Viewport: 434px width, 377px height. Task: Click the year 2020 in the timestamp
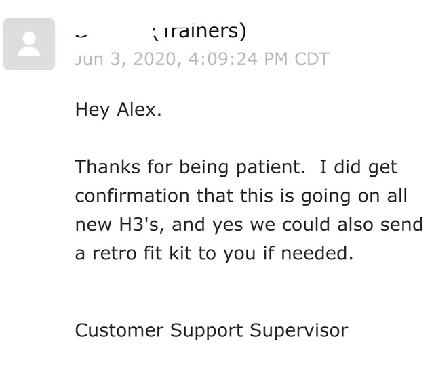pos(155,59)
